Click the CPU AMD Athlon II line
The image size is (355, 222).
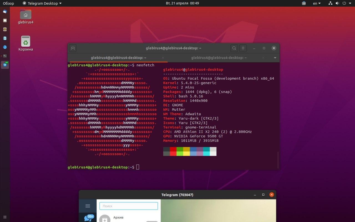[x=207, y=132]
